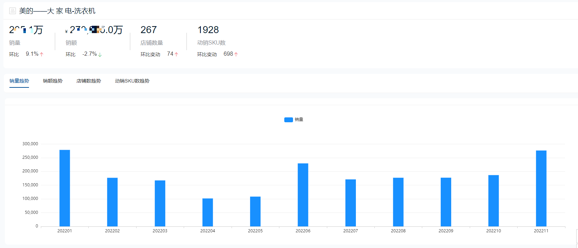Click the down arrow next to -2.7%
Image resolution: width=578 pixels, height=248 pixels.
[x=100, y=55]
